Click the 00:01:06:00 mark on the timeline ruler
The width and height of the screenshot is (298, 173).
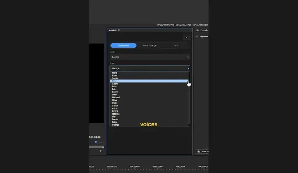point(180,167)
